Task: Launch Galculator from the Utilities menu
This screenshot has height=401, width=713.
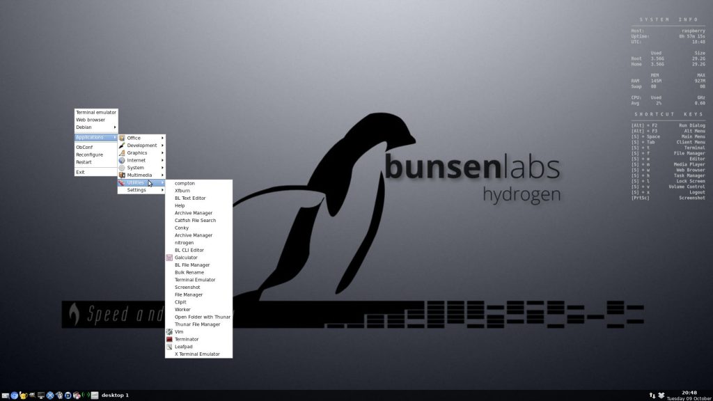Action: [x=198, y=258]
